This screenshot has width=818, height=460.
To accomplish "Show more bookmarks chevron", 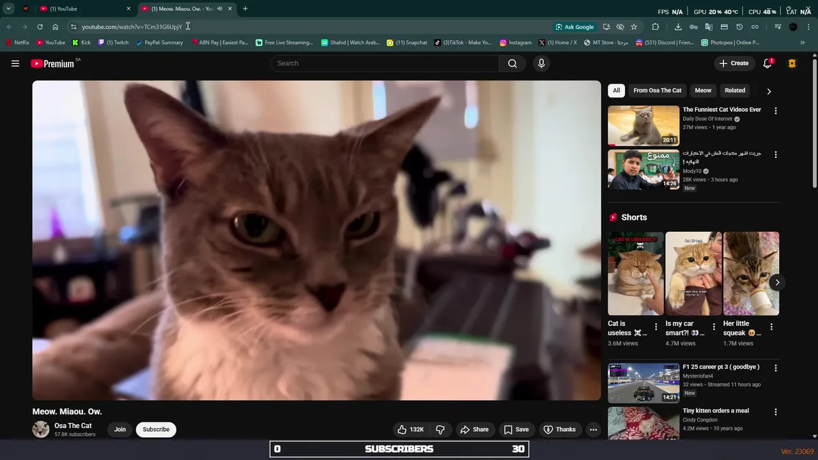I will click(803, 43).
